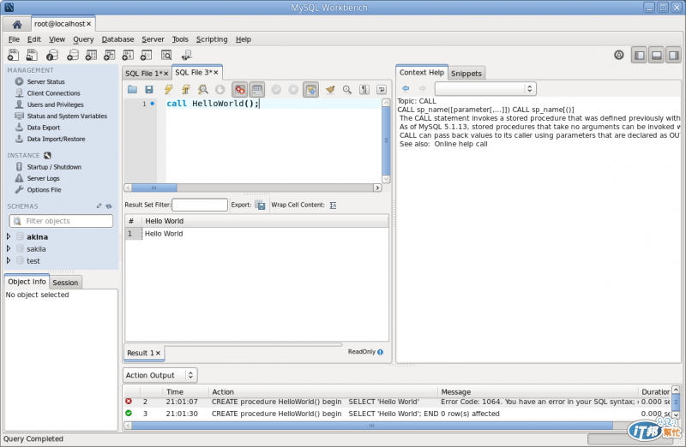686x447 pixels.
Task: Refresh schemas list icon
Action: [x=109, y=206]
